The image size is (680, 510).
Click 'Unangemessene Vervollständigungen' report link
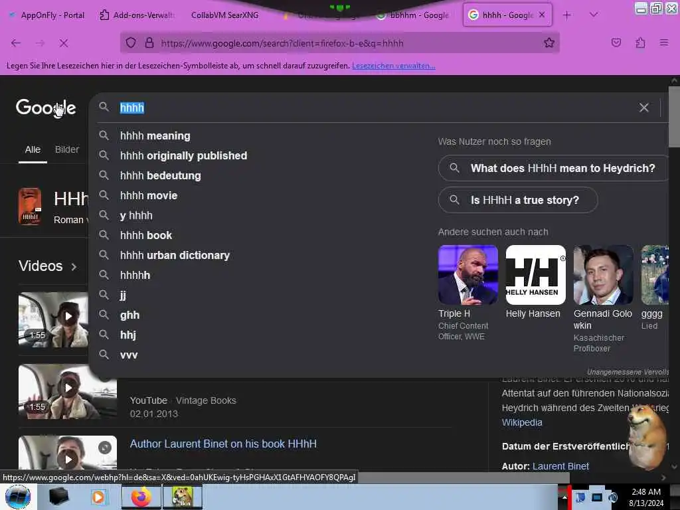tap(628, 372)
